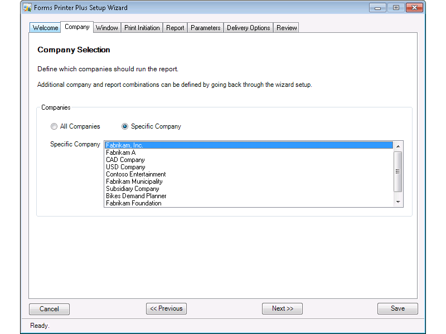Choose CAD Company from the list
The image size is (446, 334).
point(249,160)
